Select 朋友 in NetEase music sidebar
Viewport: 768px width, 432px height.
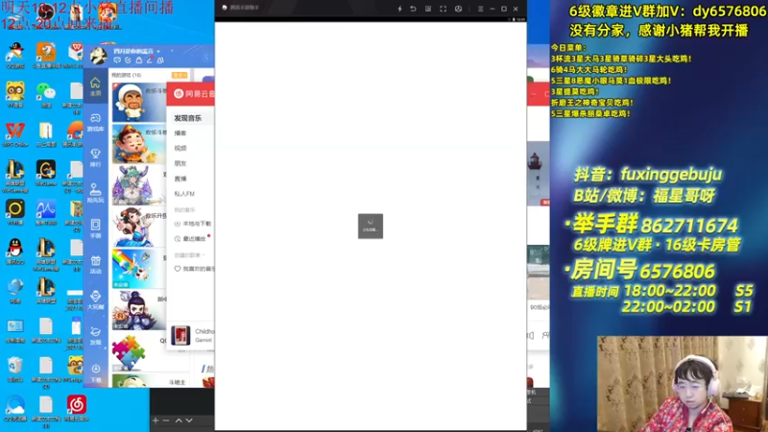180,163
